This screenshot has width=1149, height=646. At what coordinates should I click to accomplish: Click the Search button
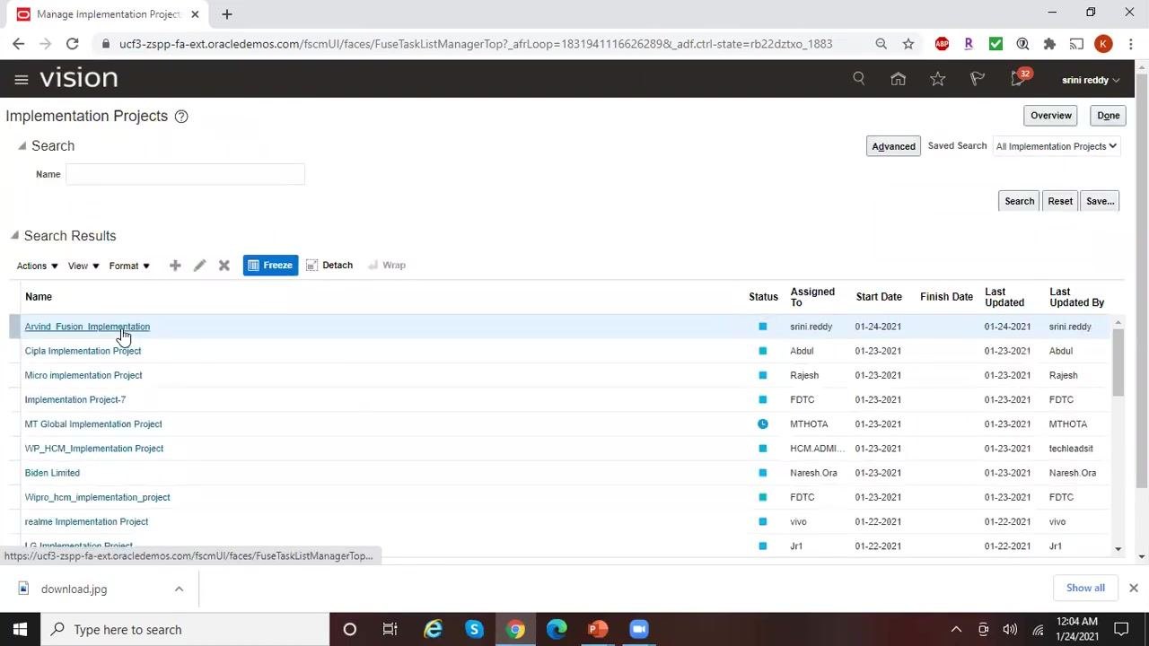pos(1020,201)
